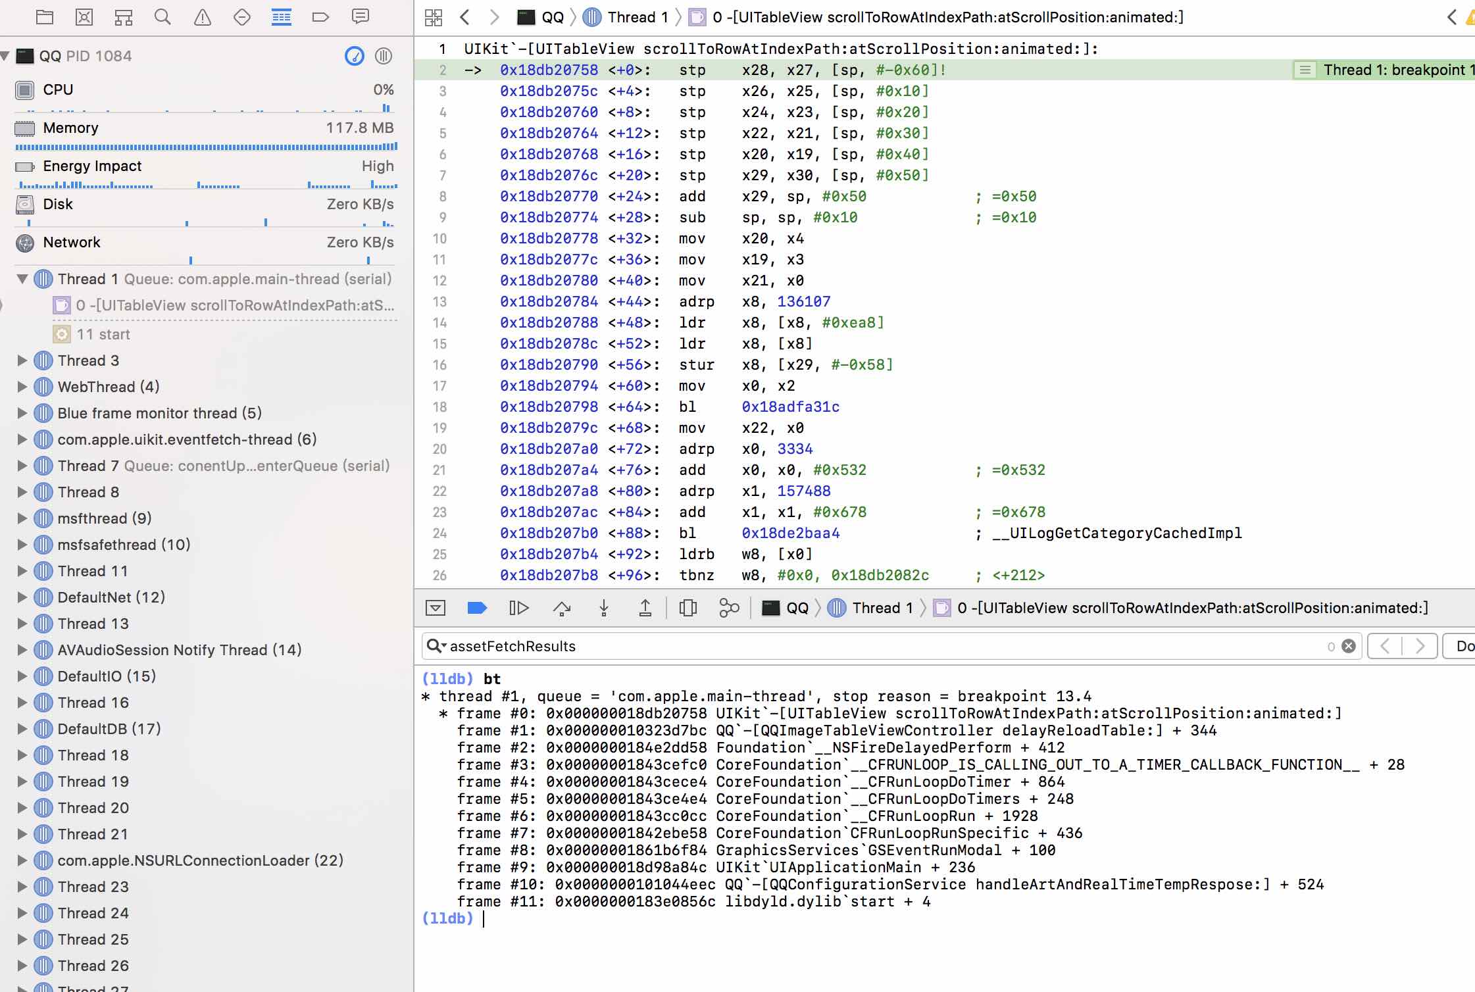Open the Find navigator magnifier icon
Screen dimensions: 1475x992
click(162, 17)
